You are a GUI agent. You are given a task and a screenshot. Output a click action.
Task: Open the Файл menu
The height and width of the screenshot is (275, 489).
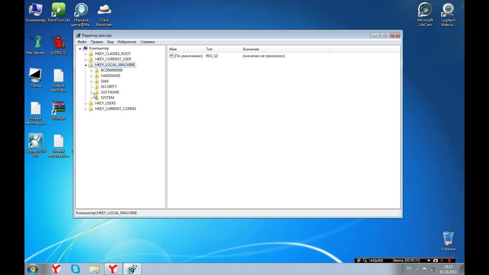pyautogui.click(x=82, y=42)
